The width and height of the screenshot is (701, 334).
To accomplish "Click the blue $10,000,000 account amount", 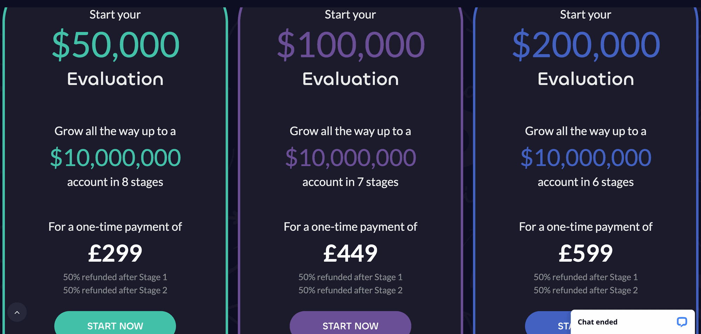I will pos(586,158).
